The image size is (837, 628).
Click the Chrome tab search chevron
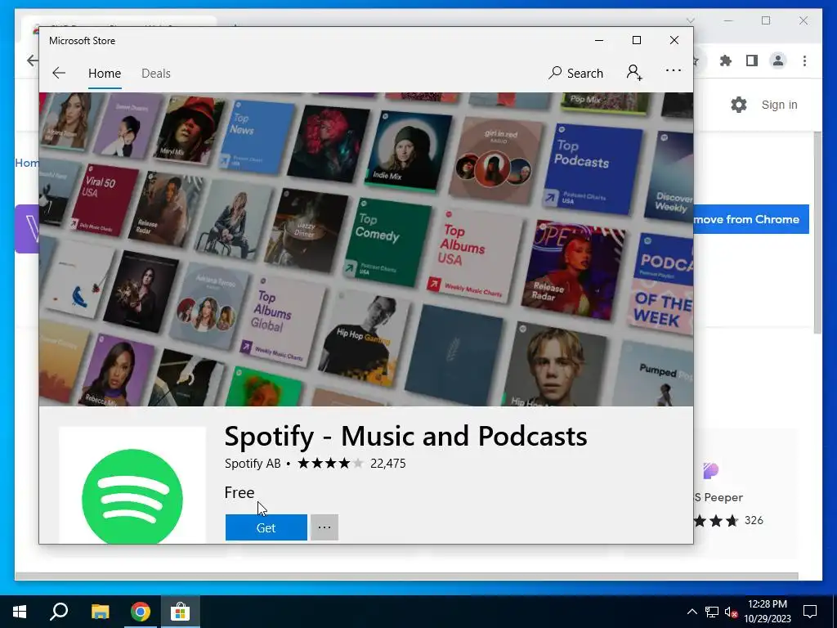(x=690, y=20)
